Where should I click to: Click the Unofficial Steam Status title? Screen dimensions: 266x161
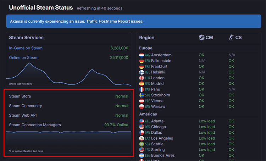(41, 7)
